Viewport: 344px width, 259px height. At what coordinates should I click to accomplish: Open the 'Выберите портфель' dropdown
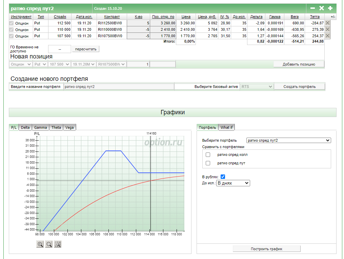(x=288, y=140)
